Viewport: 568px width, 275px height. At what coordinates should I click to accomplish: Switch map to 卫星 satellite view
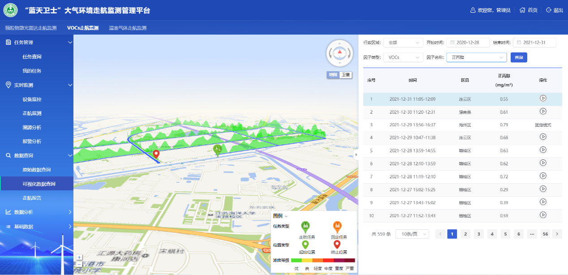(345, 75)
